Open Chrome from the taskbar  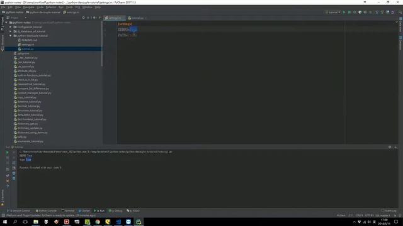(x=98, y=222)
